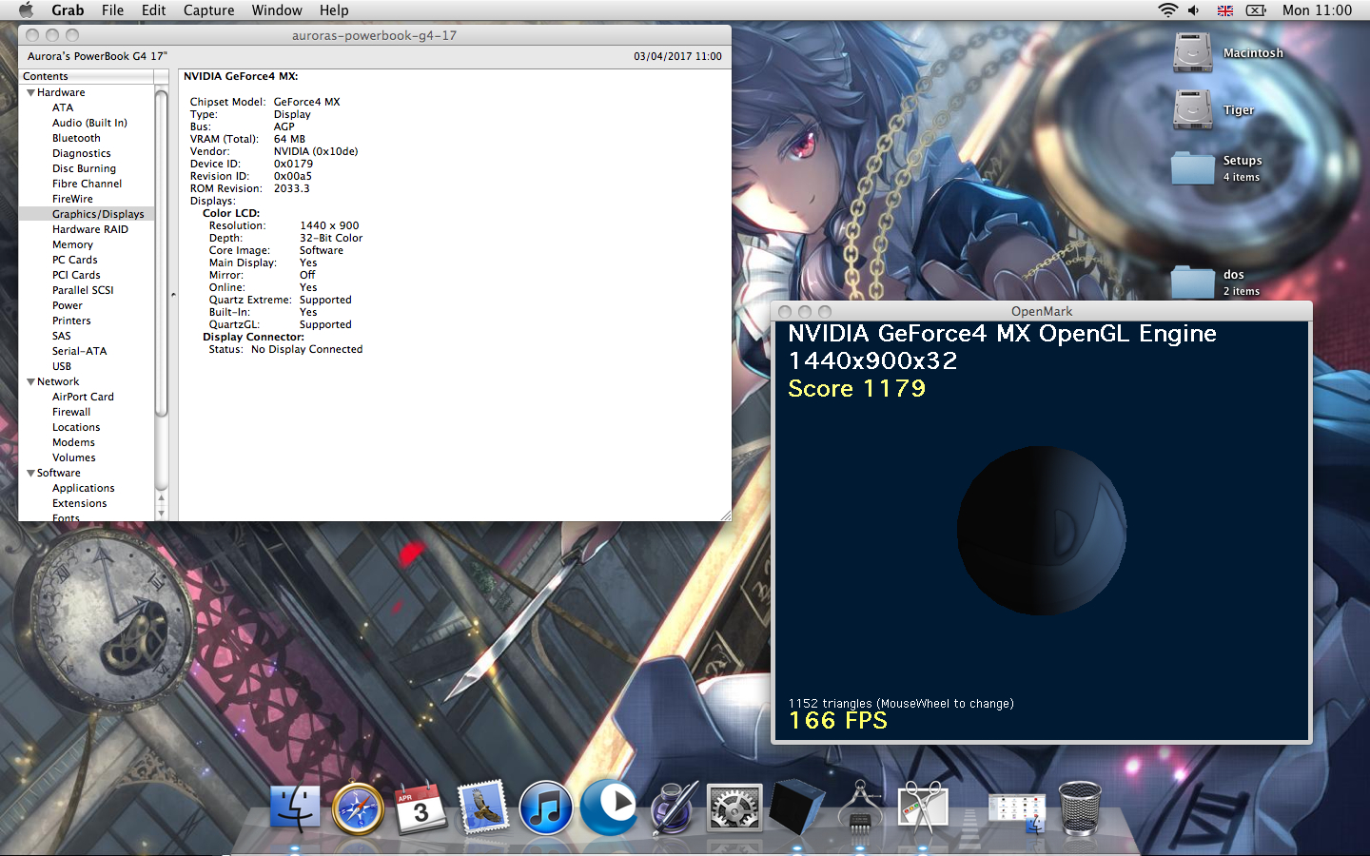
Task: Click the Wi-Fi status icon in menu bar
Action: [x=1166, y=10]
